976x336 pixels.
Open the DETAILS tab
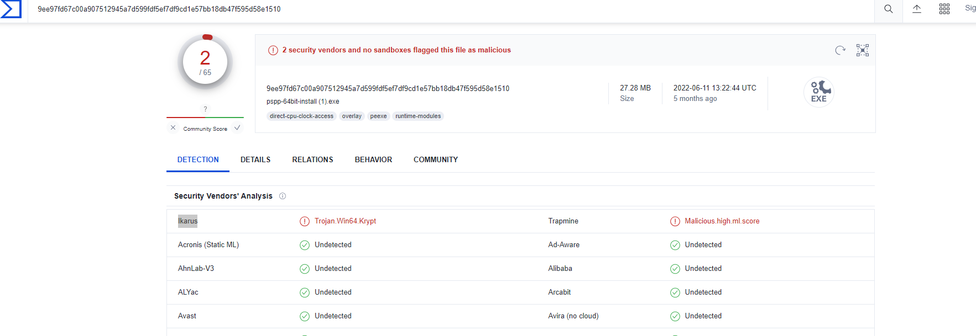tap(255, 159)
